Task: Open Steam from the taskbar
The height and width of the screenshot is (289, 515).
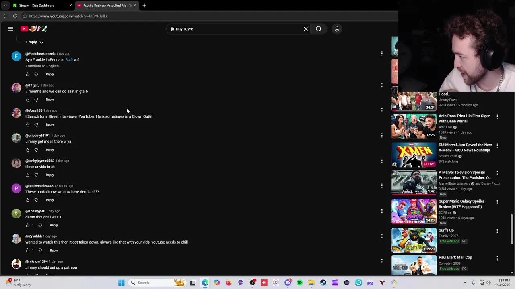Action: (x=323, y=283)
